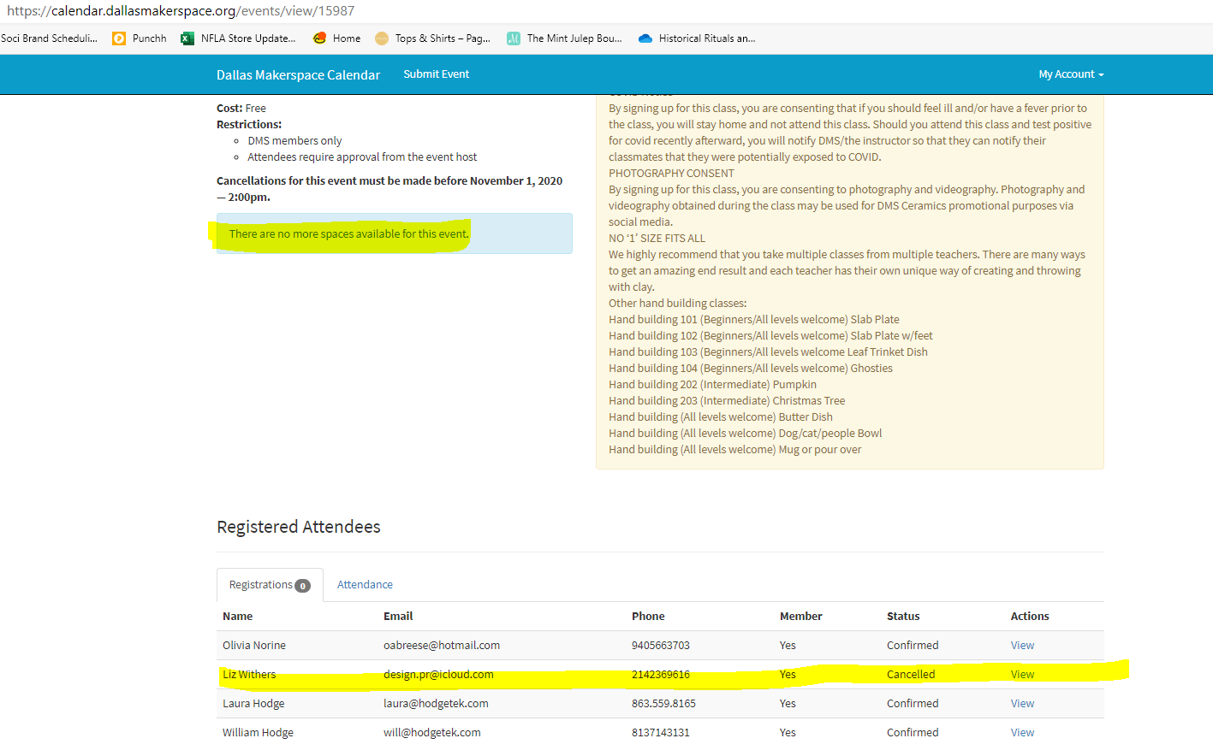View Laura Hodge's registration
Image resolution: width=1213 pixels, height=756 pixels.
(x=1022, y=704)
